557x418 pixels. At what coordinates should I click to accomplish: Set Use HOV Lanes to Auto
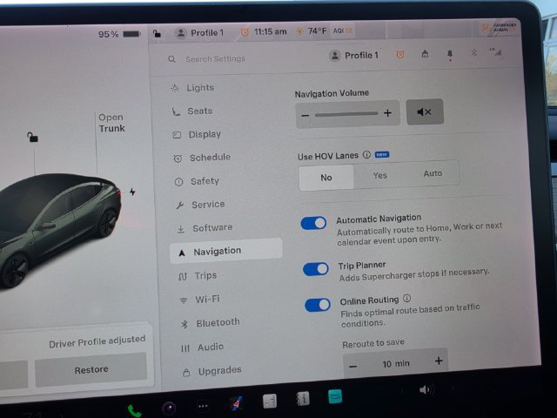click(x=433, y=173)
